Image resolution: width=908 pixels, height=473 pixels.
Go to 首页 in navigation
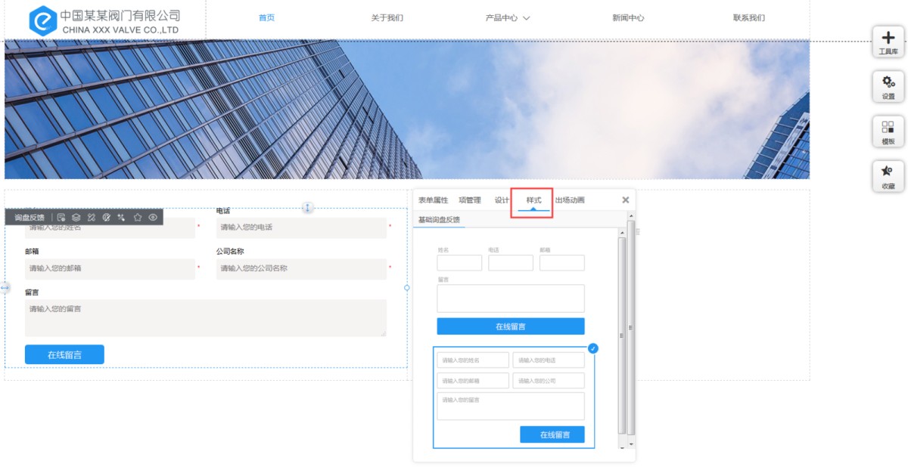coord(266,18)
